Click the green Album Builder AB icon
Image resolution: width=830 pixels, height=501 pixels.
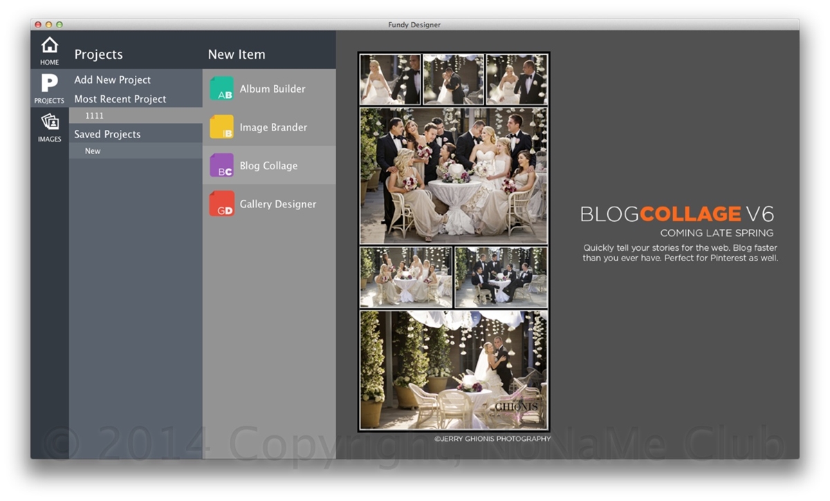click(x=222, y=89)
